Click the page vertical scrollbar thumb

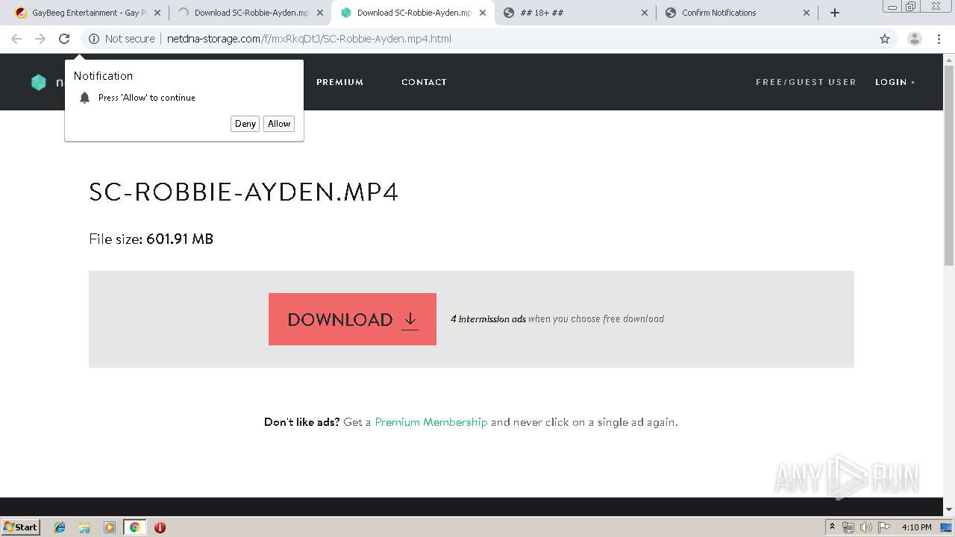tap(949, 164)
